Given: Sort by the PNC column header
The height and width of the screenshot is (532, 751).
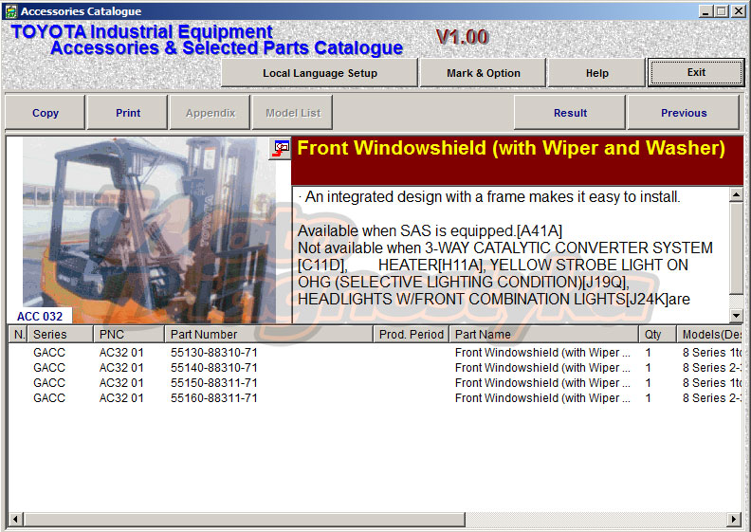Looking at the screenshot, I should pos(129,334).
